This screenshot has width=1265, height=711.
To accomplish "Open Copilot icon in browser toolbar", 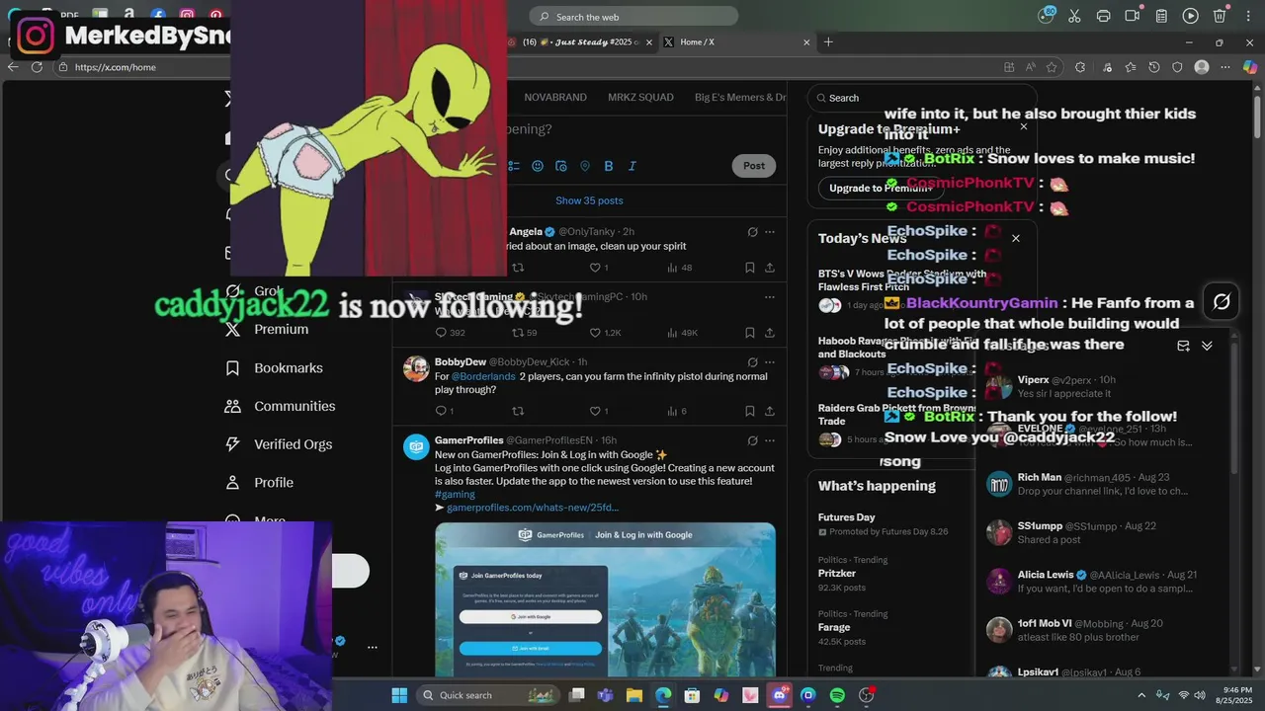I will [1250, 67].
